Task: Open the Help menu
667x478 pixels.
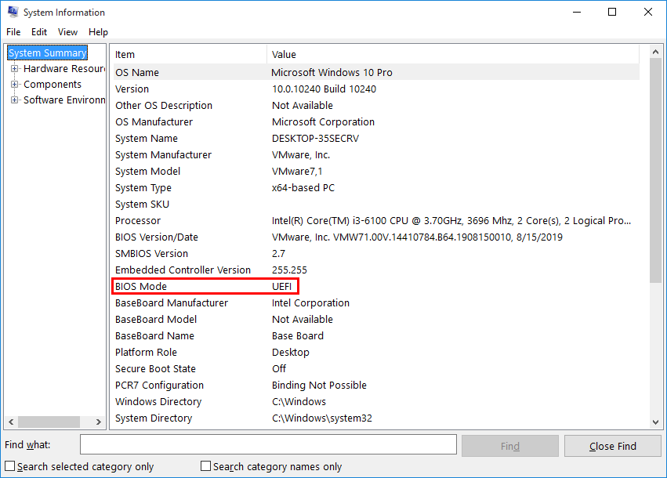Action: (x=98, y=32)
